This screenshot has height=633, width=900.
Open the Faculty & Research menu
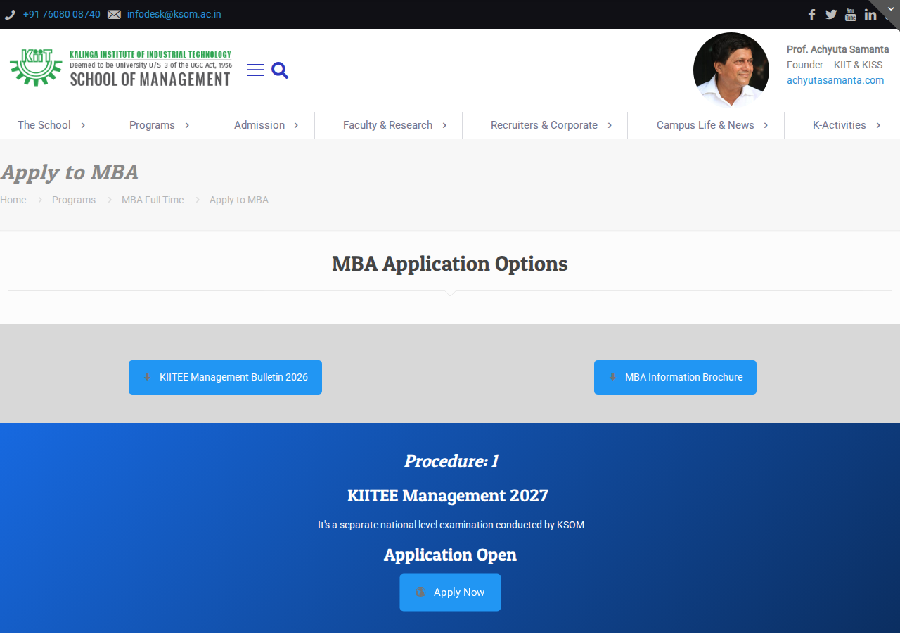tap(389, 125)
